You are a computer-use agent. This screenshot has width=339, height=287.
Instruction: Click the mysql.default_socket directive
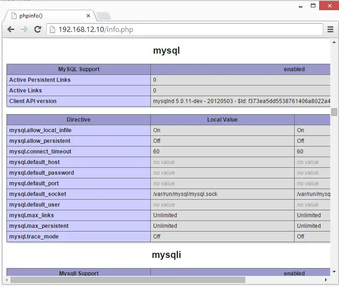coord(37,194)
